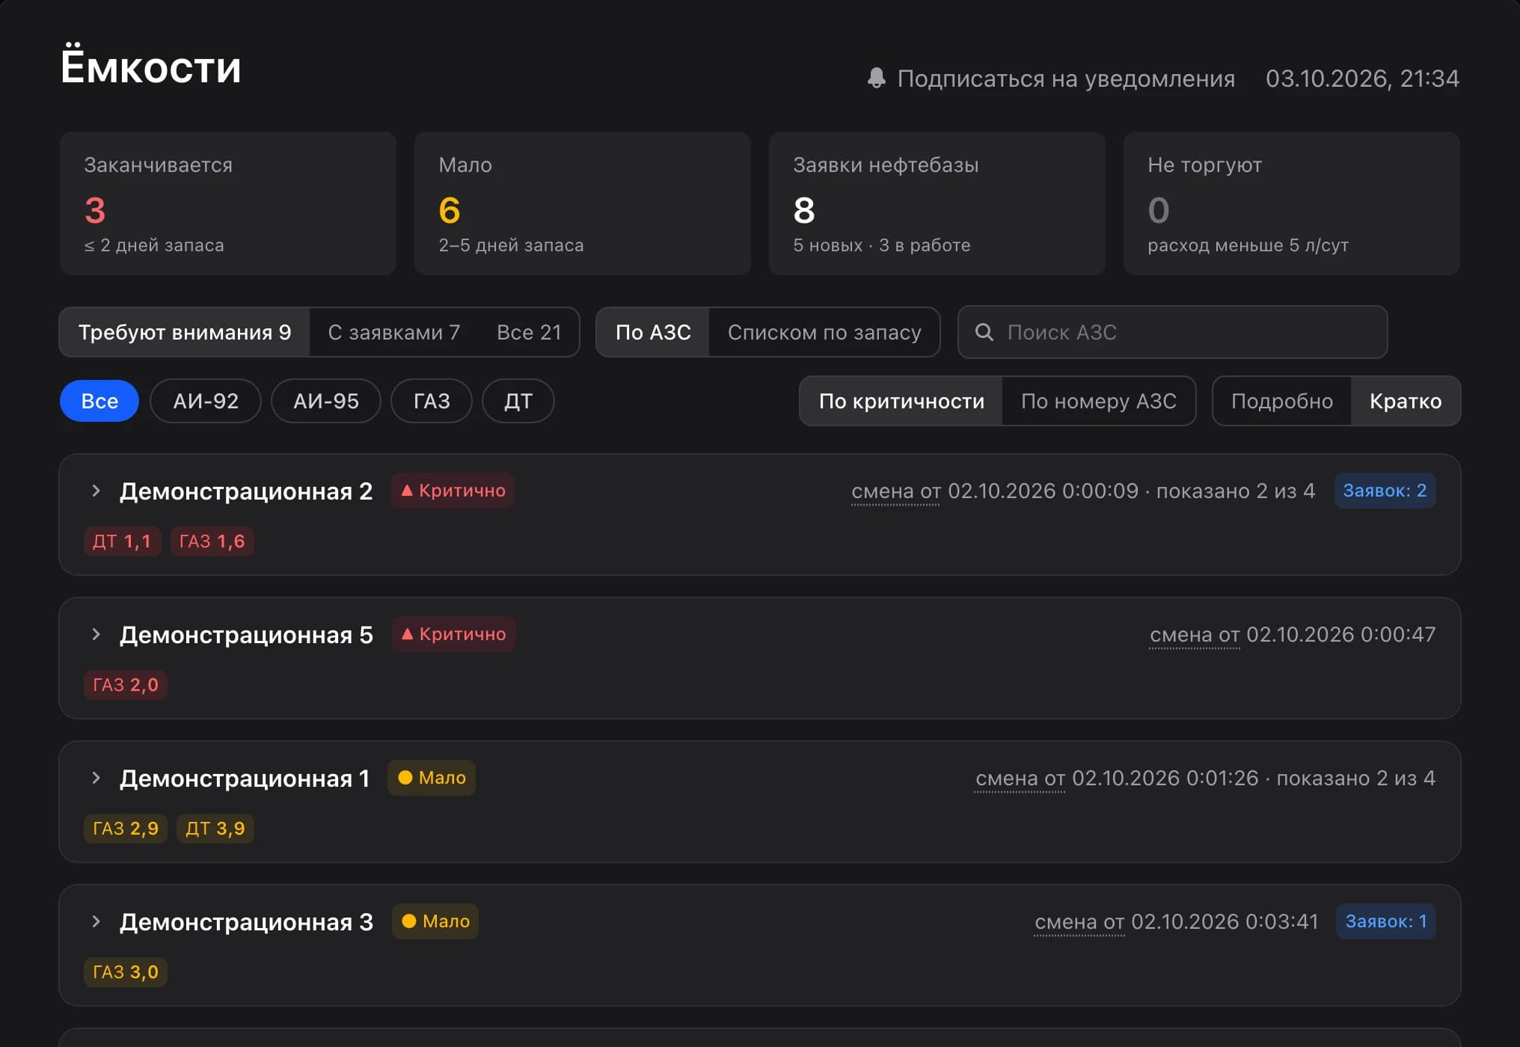The image size is (1520, 1047).
Task: Click the ДТ 3,9 fuel tag
Action: 215,829
